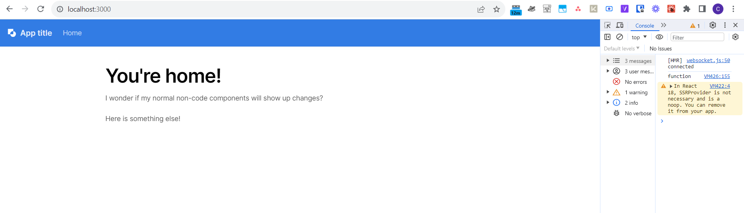Image resolution: width=744 pixels, height=213 pixels.
Task: Open the Chrome extensions puzzle icon
Action: point(687,9)
